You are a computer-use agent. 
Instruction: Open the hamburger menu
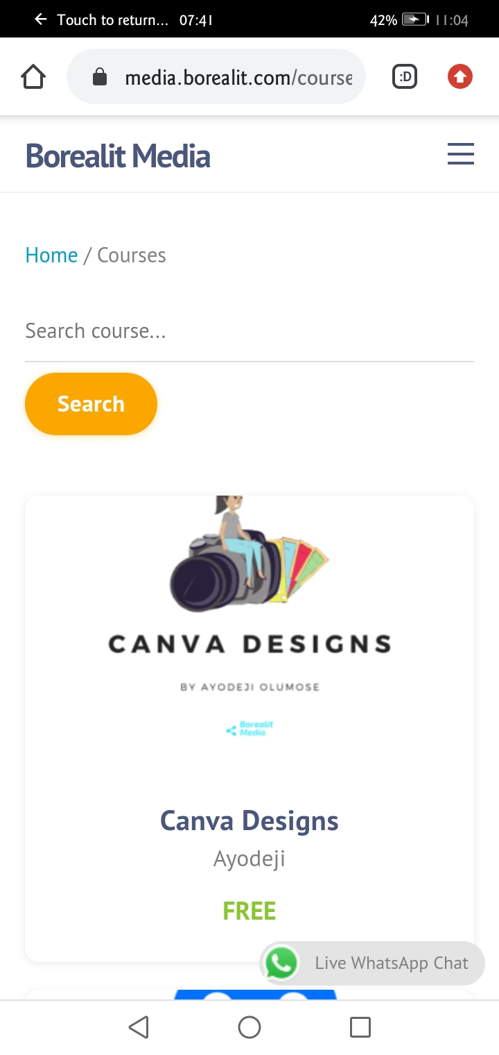click(461, 154)
